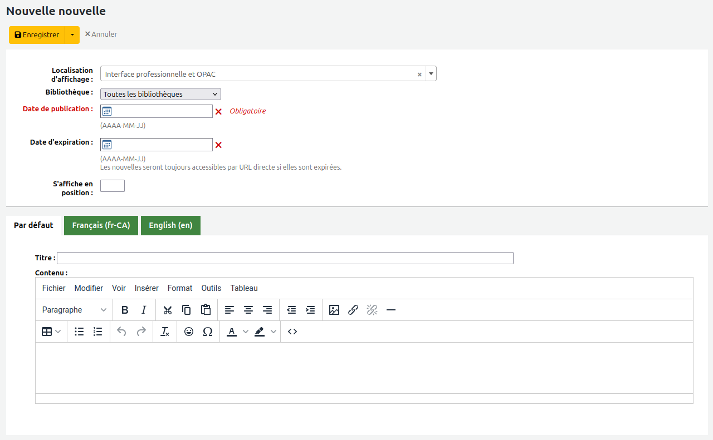The height and width of the screenshot is (440, 713).
Task: Align text left in the editor
Action: coord(229,310)
